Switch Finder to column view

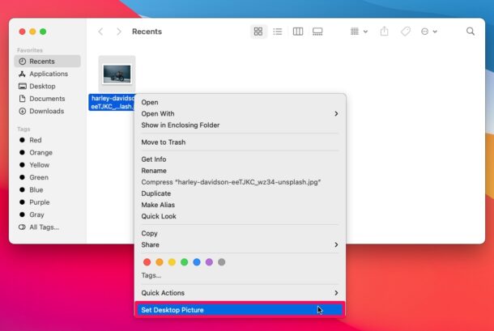[x=298, y=32]
